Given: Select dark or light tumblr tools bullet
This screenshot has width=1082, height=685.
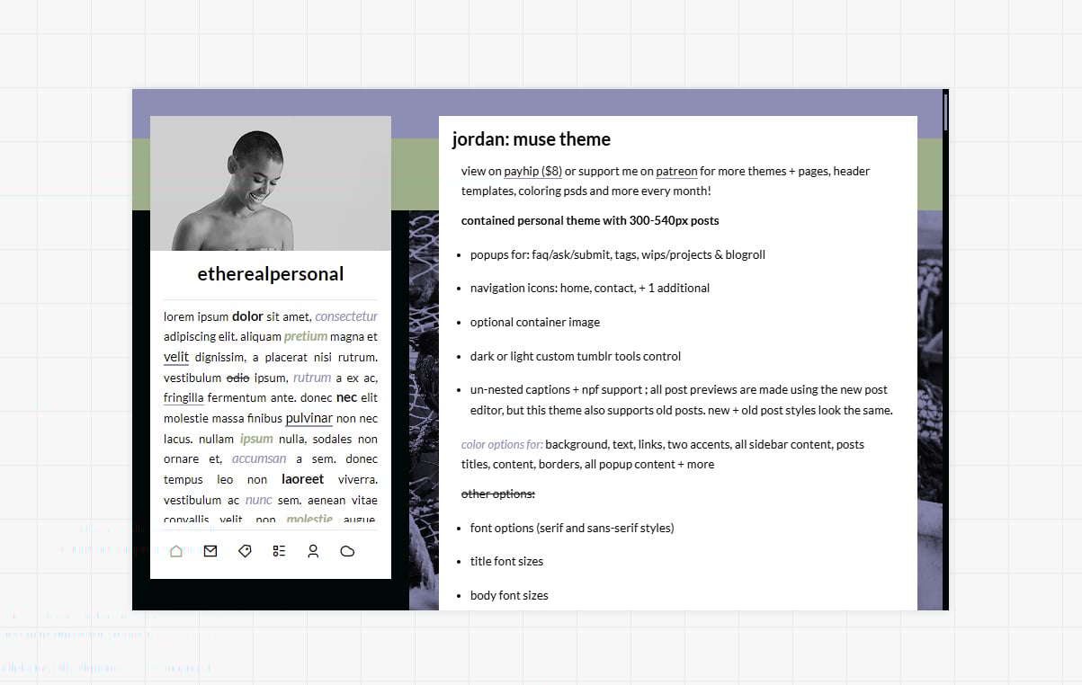Looking at the screenshot, I should (576, 356).
